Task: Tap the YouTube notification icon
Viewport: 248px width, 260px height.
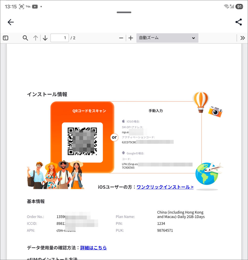Action: tap(35, 7)
